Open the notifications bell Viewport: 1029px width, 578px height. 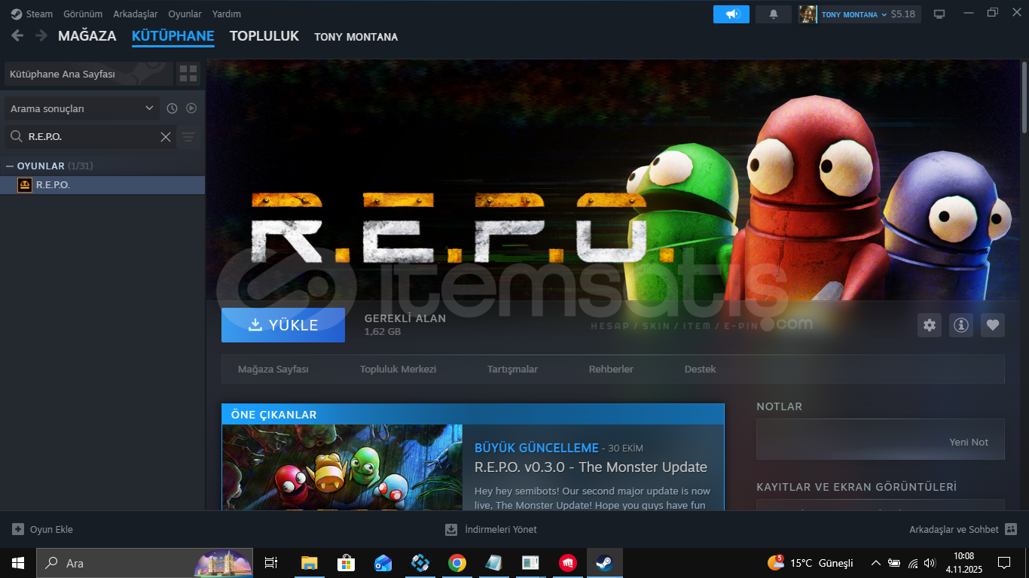tap(773, 14)
